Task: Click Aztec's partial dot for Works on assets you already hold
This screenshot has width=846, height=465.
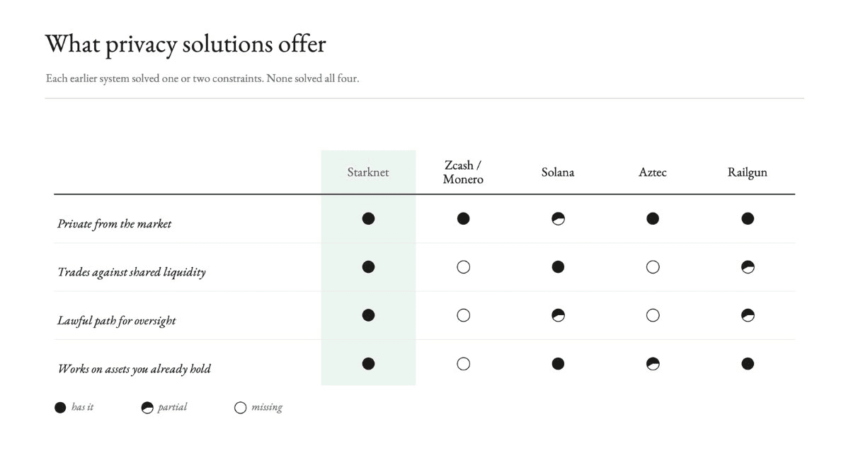Action: pos(652,364)
